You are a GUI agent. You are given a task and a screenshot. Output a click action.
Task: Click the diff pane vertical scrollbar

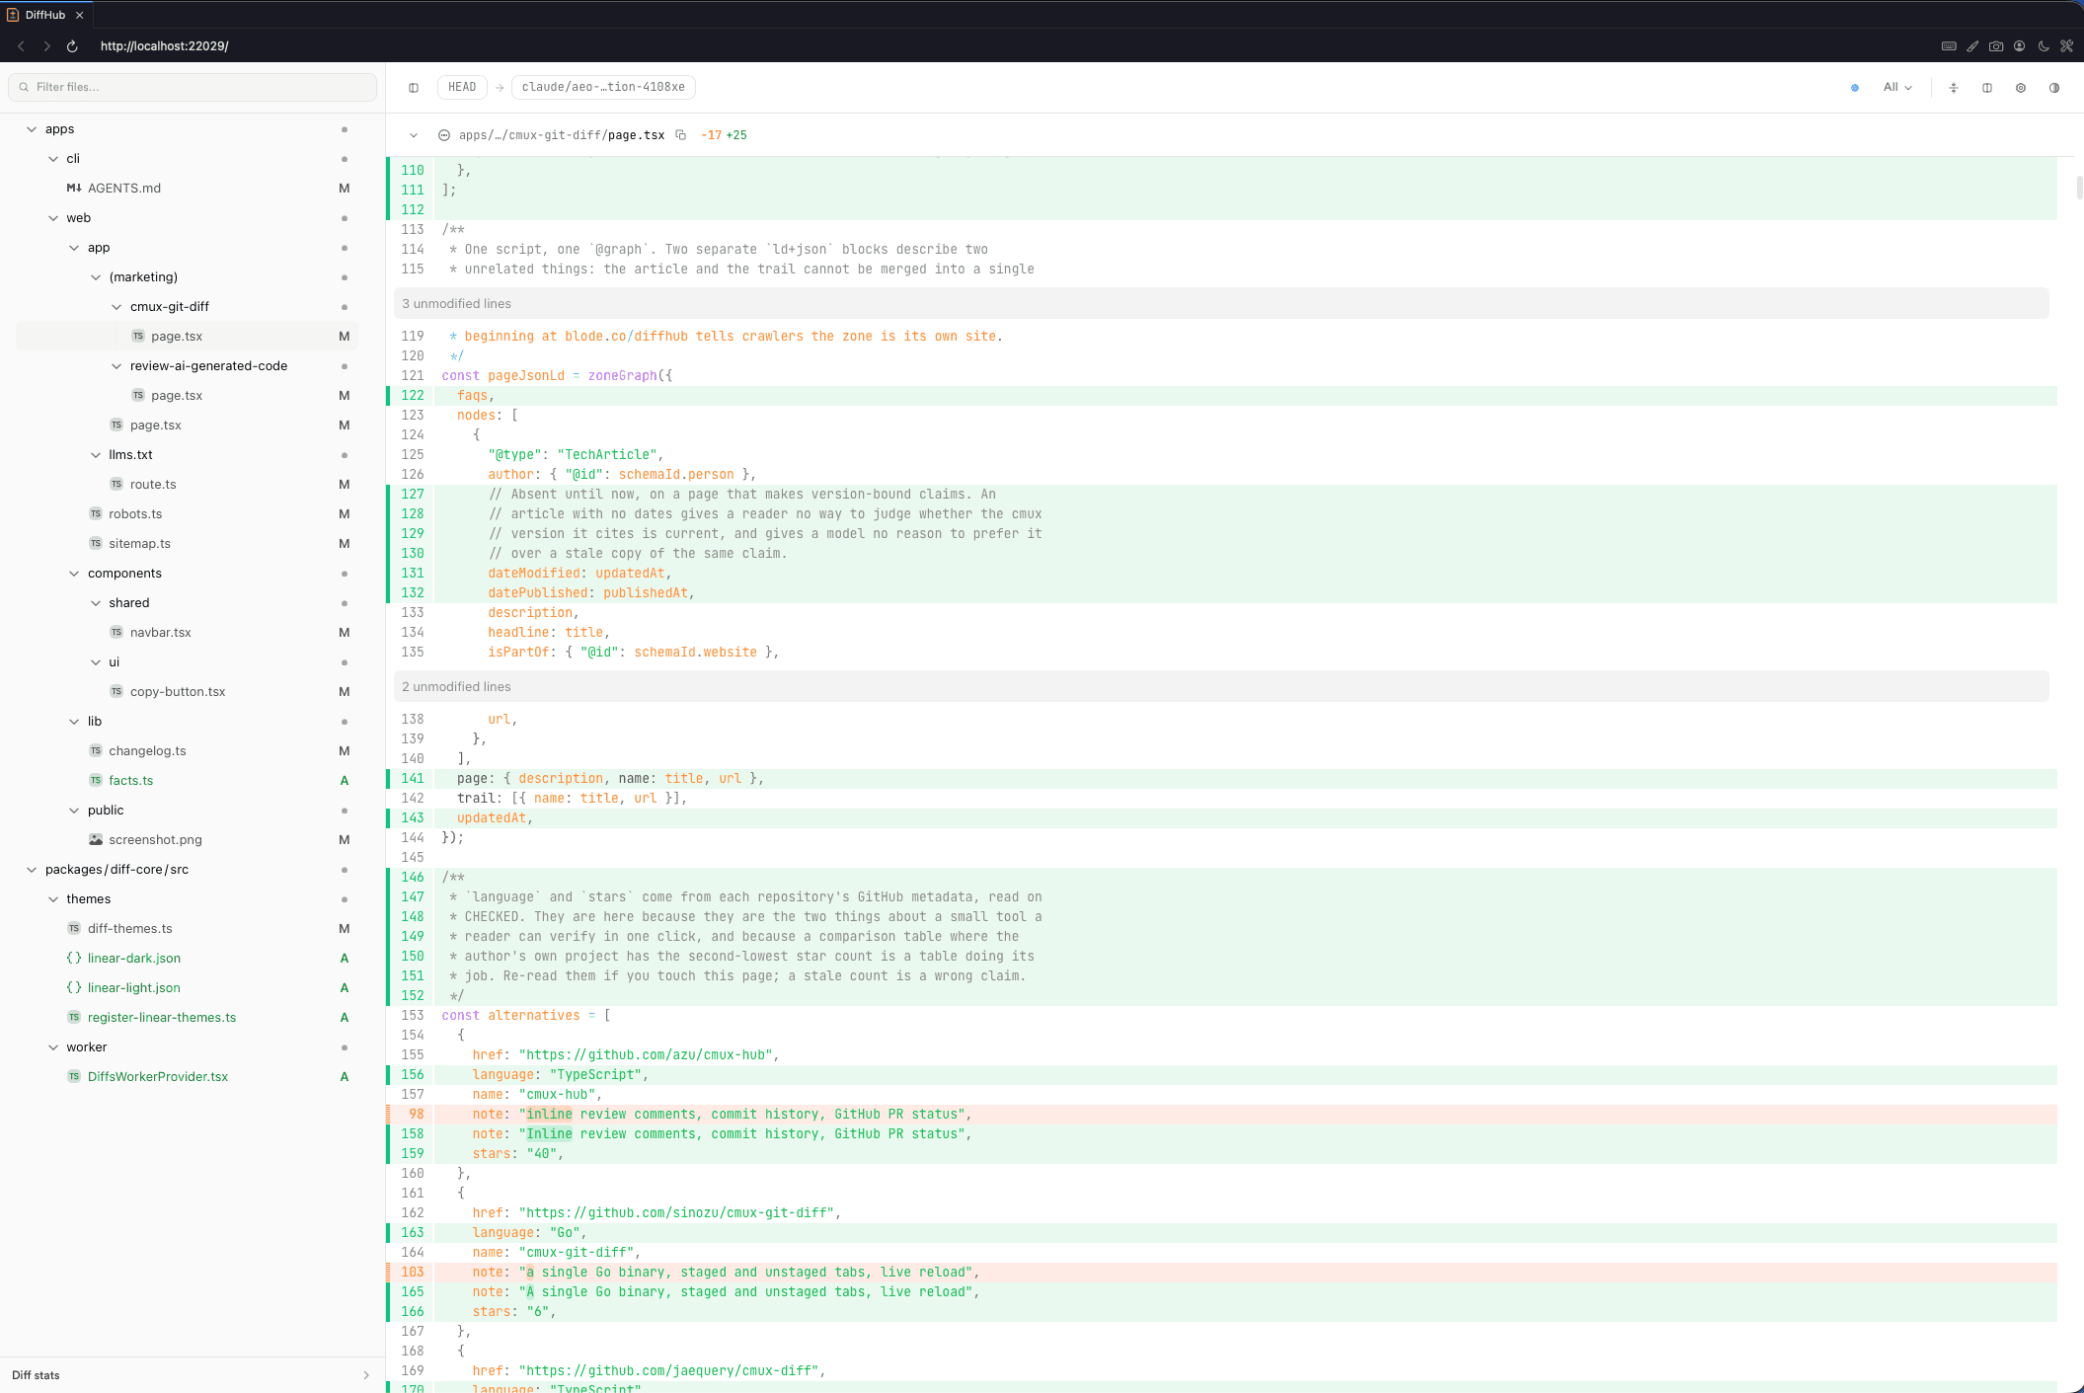(2079, 188)
